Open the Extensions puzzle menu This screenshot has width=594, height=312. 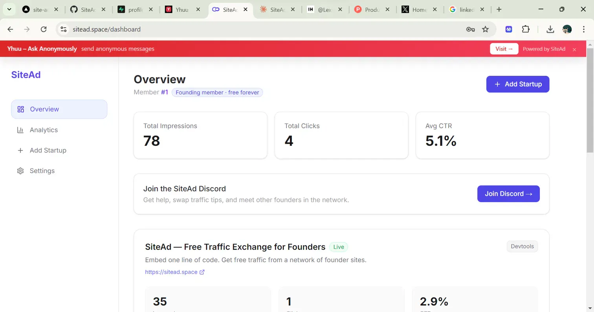tap(526, 29)
